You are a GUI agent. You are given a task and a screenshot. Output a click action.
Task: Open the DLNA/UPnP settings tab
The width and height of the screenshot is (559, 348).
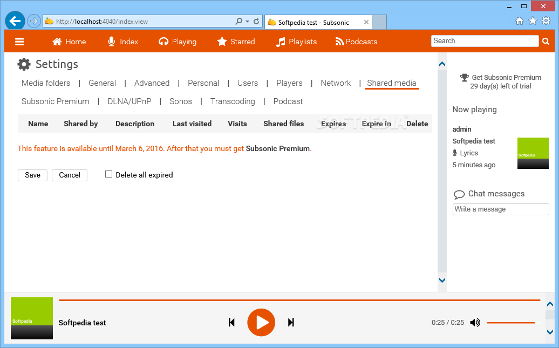(129, 101)
